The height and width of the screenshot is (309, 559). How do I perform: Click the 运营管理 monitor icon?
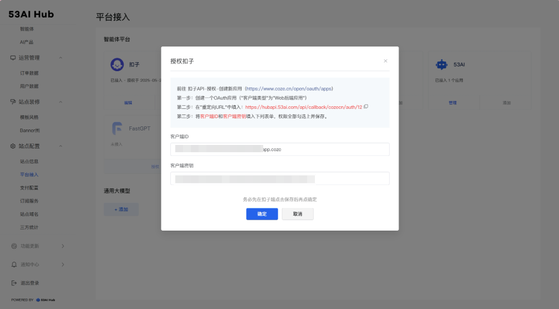13,58
